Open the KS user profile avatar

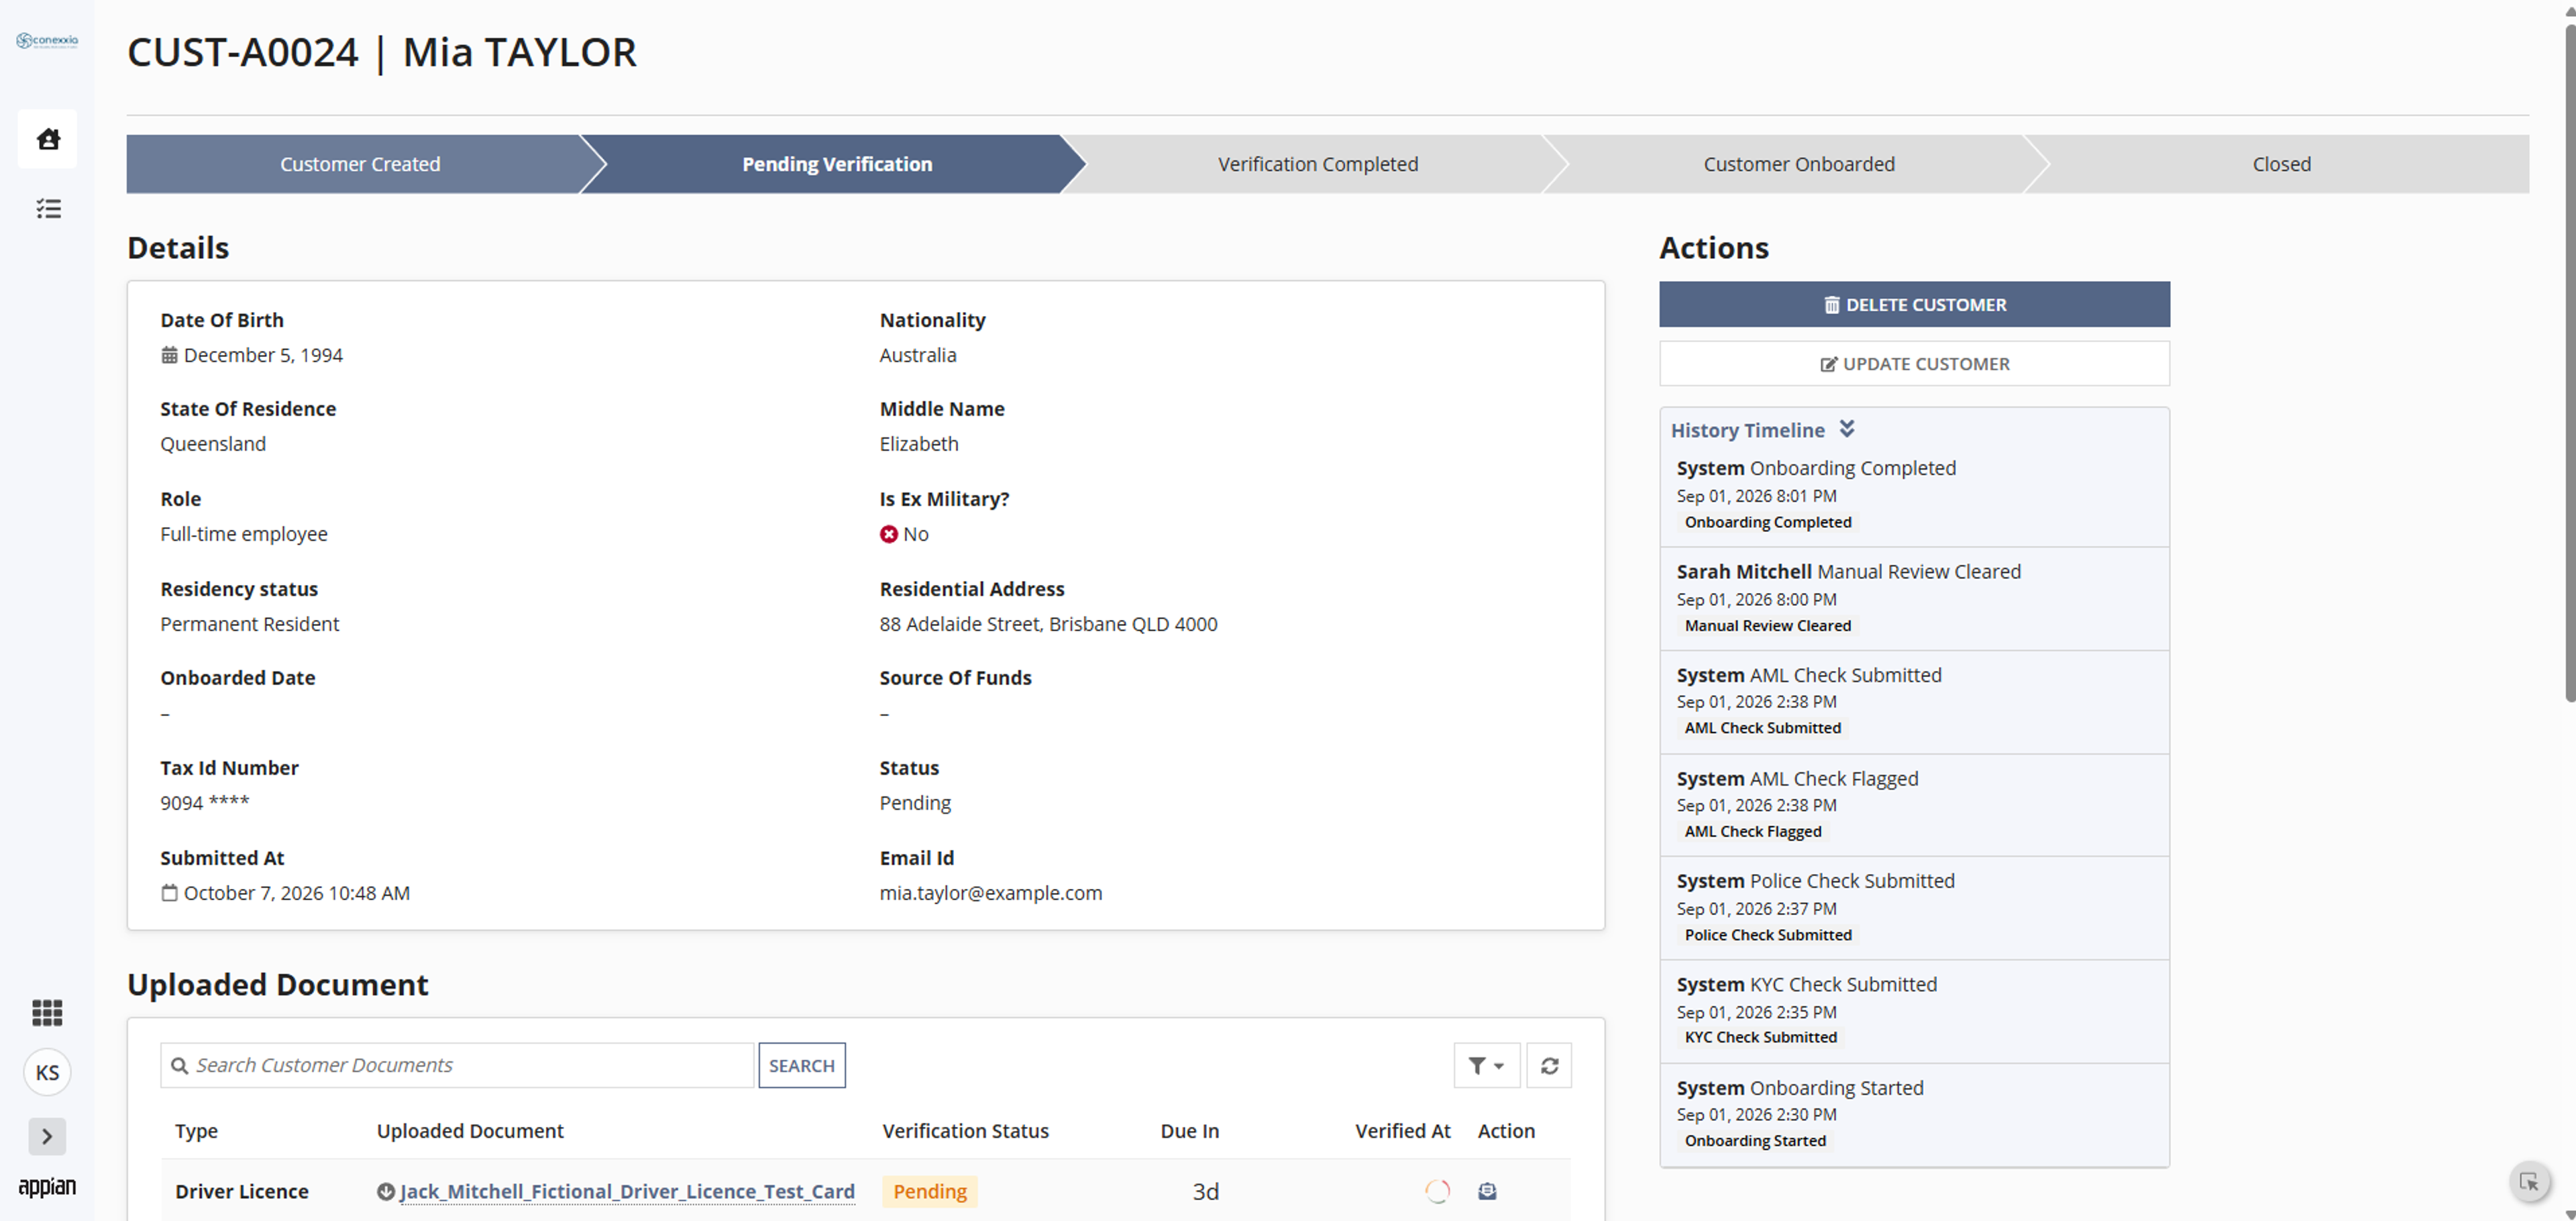[x=47, y=1072]
